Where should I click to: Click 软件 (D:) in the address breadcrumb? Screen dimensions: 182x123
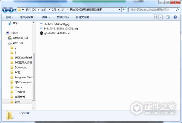(31, 10)
